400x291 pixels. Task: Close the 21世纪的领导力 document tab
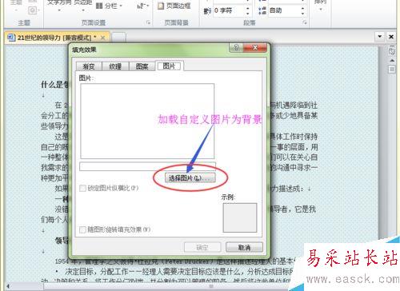point(102,38)
